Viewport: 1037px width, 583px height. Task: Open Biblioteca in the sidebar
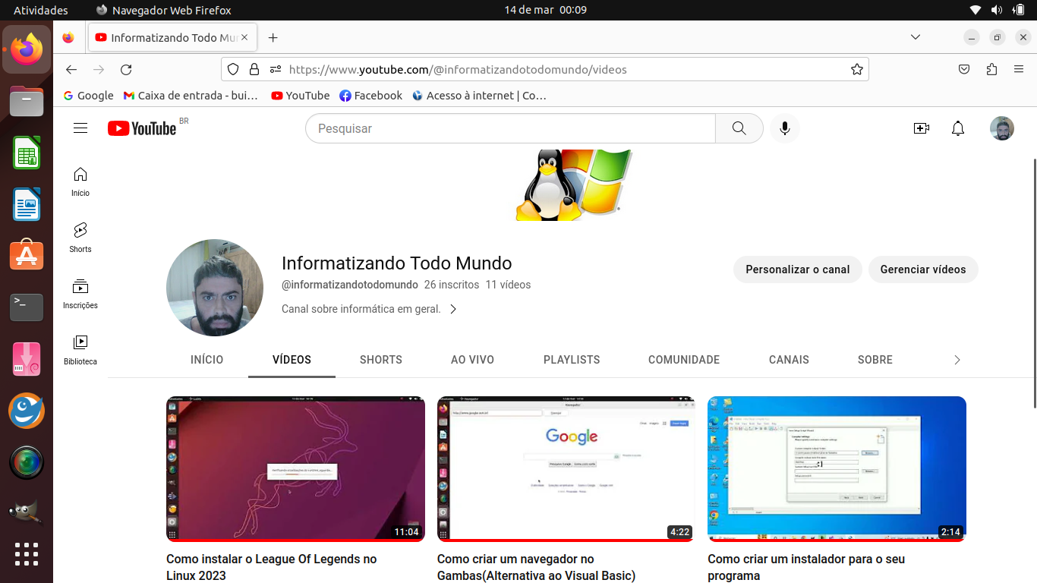(x=80, y=351)
